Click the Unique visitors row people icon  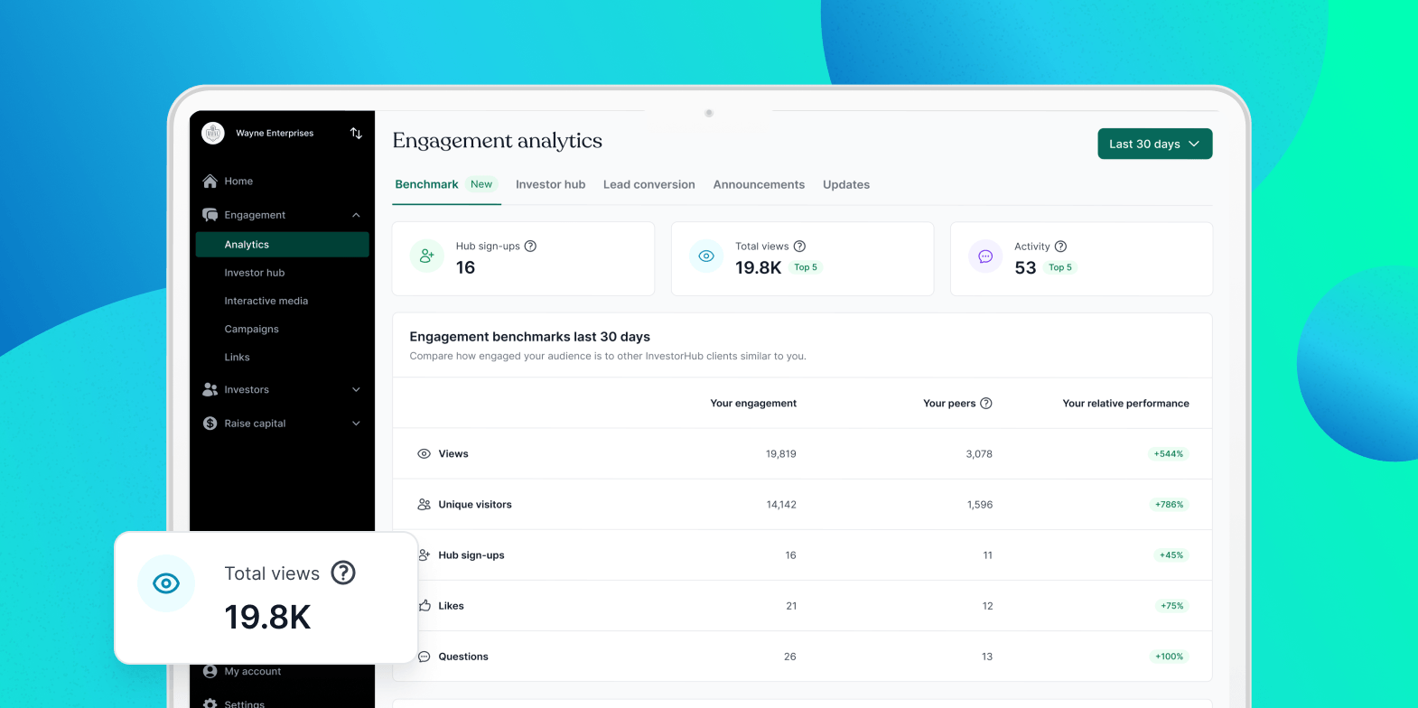tap(424, 505)
